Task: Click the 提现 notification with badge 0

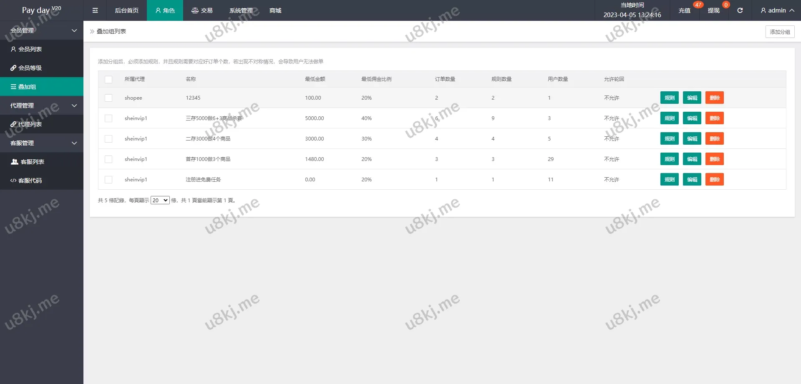Action: click(x=713, y=10)
